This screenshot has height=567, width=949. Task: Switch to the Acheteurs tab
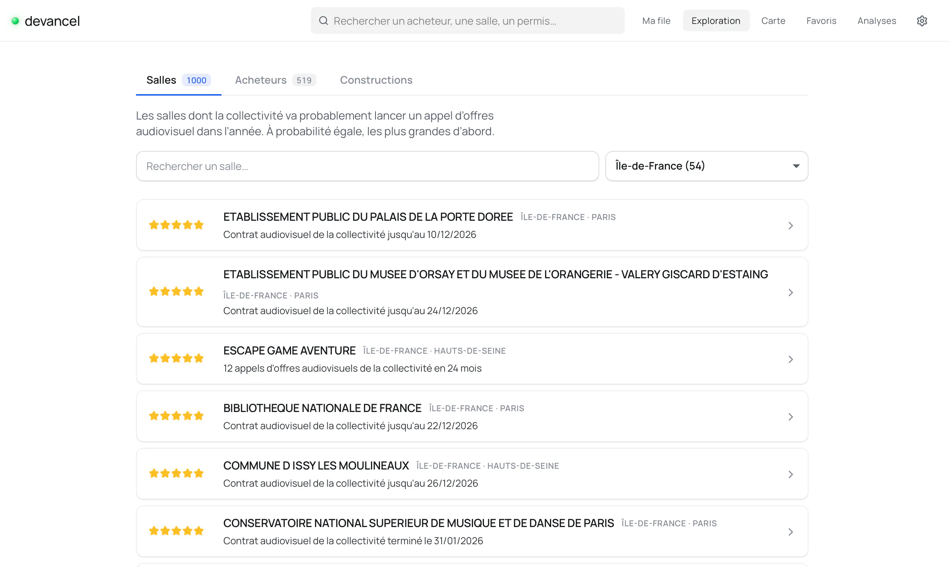[x=275, y=80]
